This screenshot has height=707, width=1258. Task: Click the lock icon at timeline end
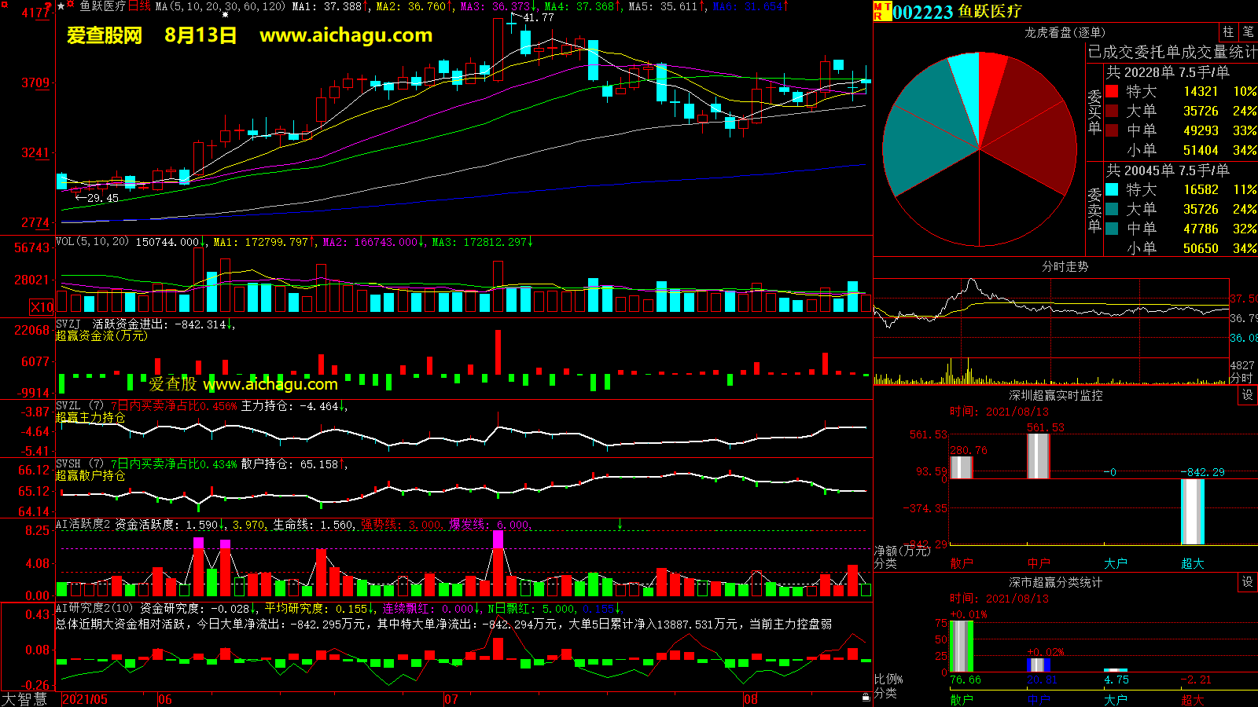(x=866, y=697)
